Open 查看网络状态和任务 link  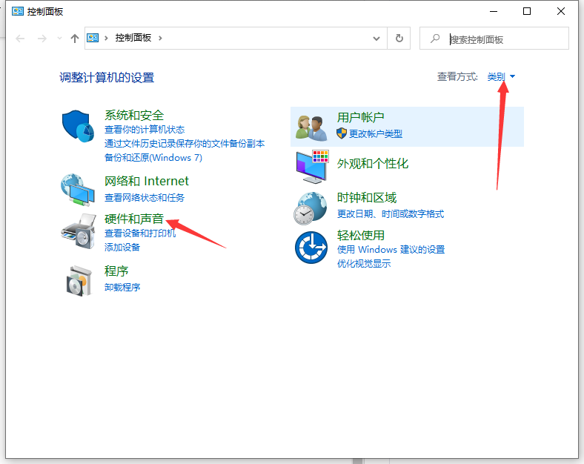coord(145,198)
